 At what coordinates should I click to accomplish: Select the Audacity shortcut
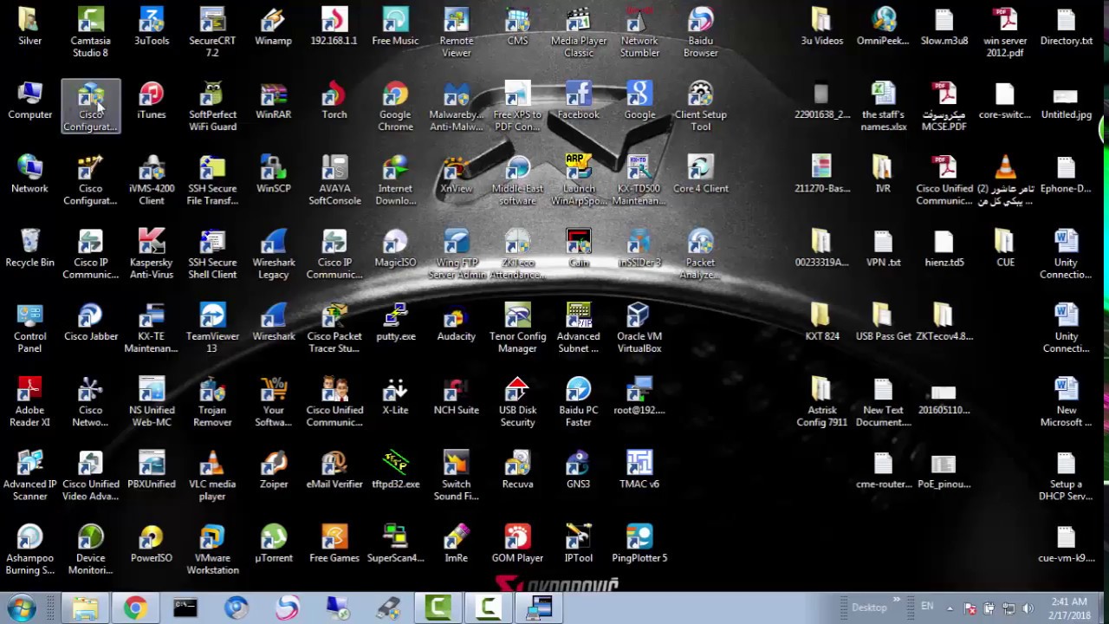click(x=457, y=322)
